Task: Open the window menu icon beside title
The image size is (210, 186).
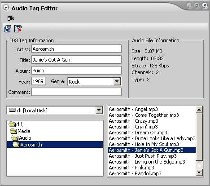Action: coord(6,8)
